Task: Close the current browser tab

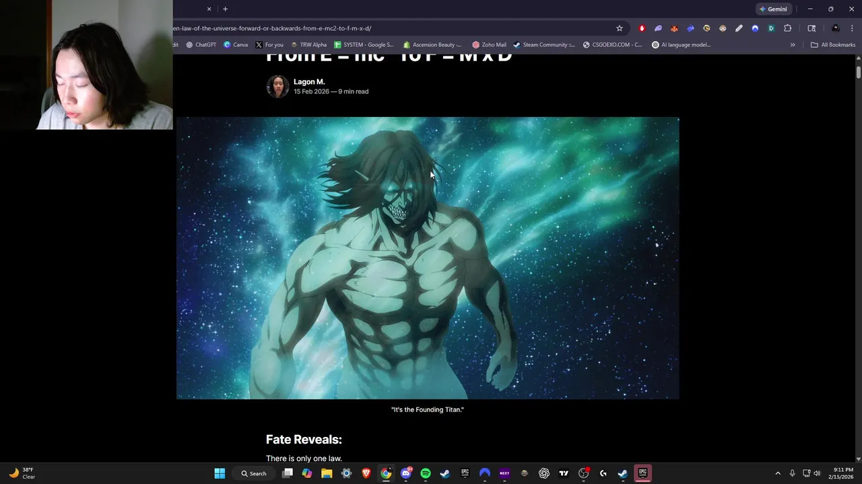Action: pos(209,9)
